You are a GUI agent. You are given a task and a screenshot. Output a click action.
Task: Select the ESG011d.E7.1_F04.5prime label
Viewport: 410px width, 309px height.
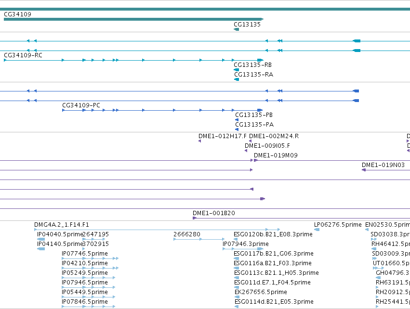point(272,283)
